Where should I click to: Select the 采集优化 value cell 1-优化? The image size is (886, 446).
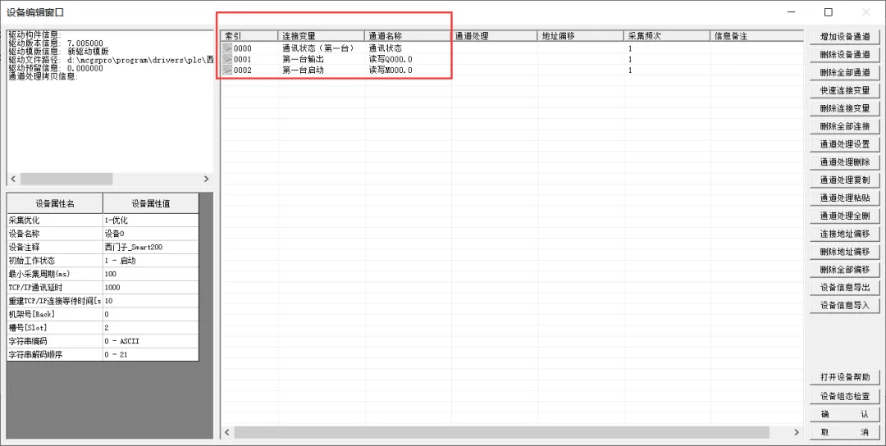pos(150,221)
